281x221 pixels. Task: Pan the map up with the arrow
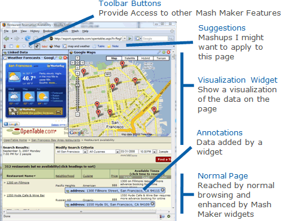pos(77,58)
